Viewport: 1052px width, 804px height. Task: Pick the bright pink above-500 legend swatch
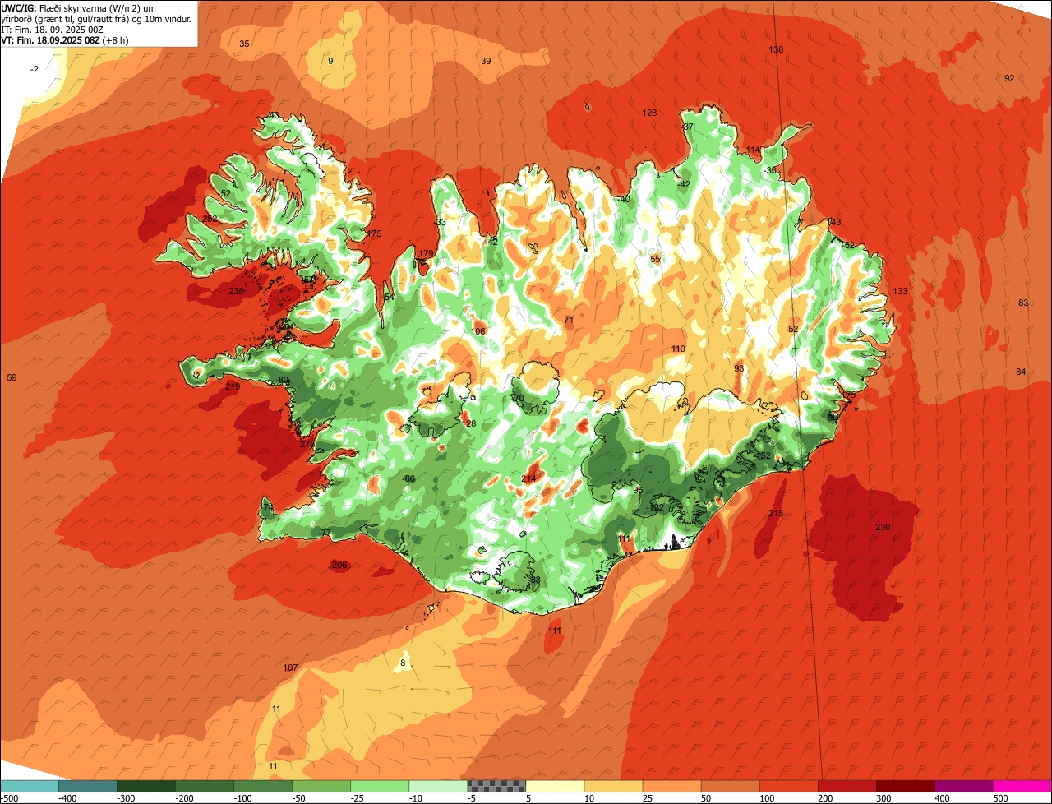tap(1022, 786)
